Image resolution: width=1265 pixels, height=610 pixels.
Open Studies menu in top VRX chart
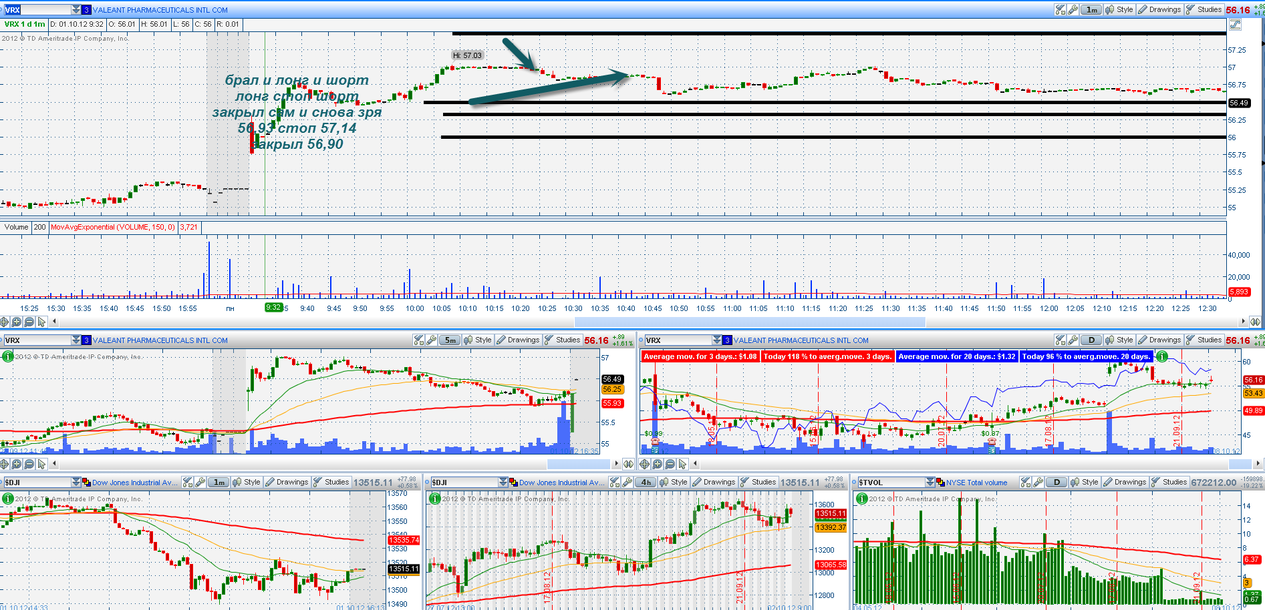click(1204, 9)
